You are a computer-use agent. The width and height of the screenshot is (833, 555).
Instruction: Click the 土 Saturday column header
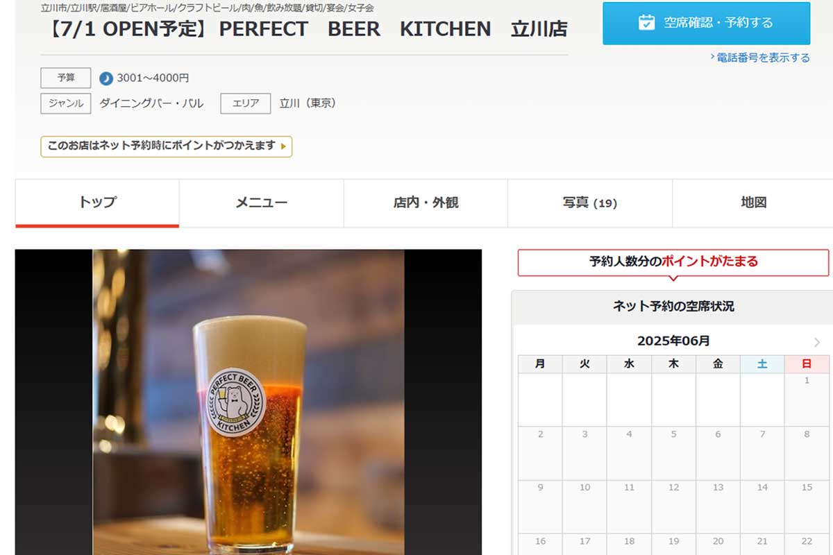tap(762, 364)
